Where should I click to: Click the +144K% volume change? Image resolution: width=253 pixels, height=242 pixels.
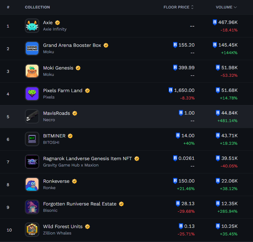[x=229, y=53]
